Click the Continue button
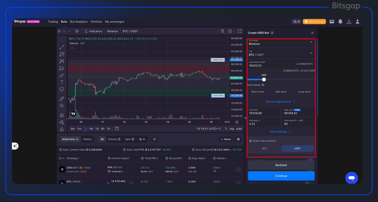This screenshot has width=378, height=202. 281,176
